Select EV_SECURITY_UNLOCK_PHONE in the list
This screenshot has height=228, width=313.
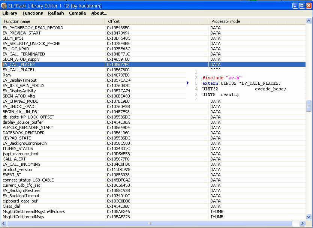point(153,43)
